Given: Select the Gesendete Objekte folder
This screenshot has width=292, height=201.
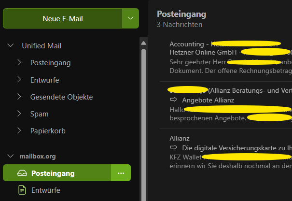Looking at the screenshot, I should pos(61,97).
